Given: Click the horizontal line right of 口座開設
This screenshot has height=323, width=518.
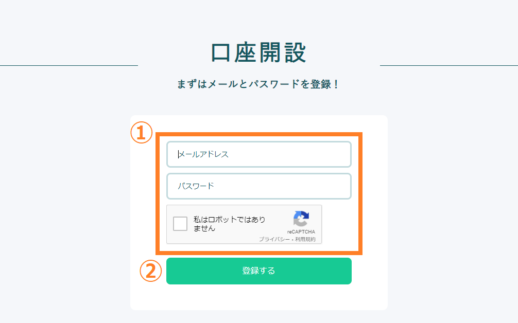Looking at the screenshot, I should (449, 66).
